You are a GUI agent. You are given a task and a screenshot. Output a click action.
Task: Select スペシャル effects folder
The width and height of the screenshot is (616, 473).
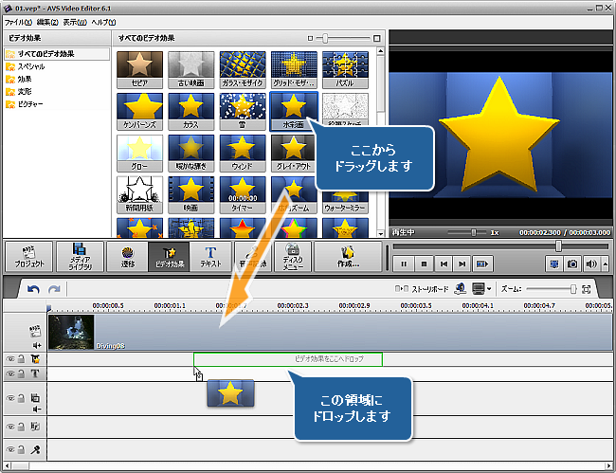(31, 66)
